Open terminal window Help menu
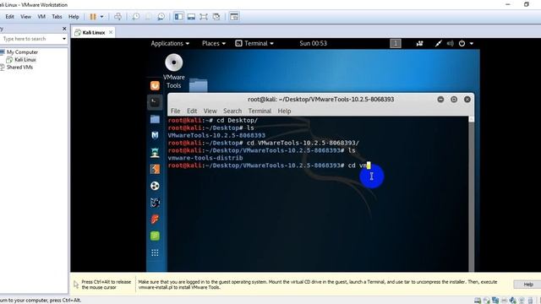The height and width of the screenshot is (304, 541). click(284, 111)
